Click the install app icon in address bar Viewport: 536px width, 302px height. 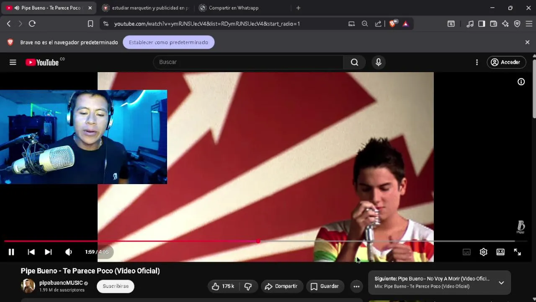pyautogui.click(x=352, y=24)
